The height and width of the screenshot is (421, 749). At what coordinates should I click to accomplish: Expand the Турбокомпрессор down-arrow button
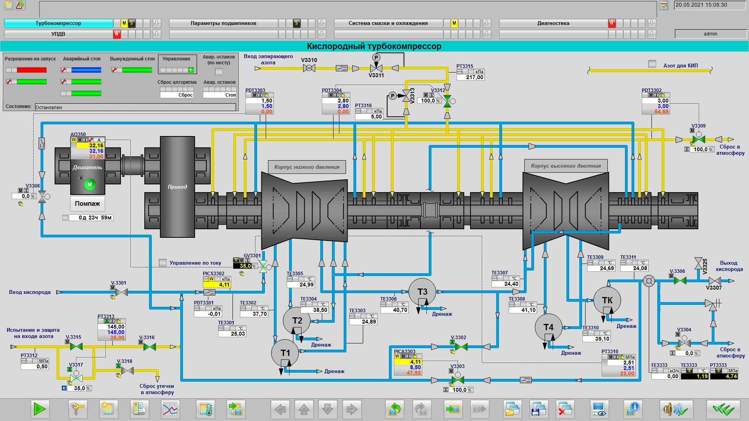pyautogui.click(x=157, y=23)
